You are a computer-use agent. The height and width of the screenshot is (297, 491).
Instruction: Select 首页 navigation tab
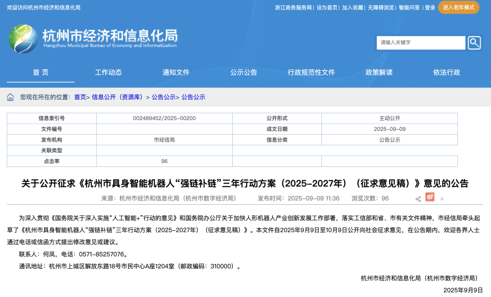(x=41, y=72)
